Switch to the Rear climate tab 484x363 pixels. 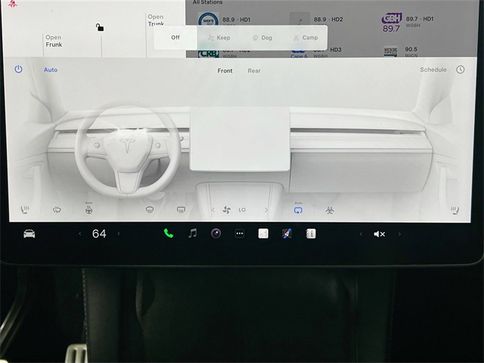[254, 70]
